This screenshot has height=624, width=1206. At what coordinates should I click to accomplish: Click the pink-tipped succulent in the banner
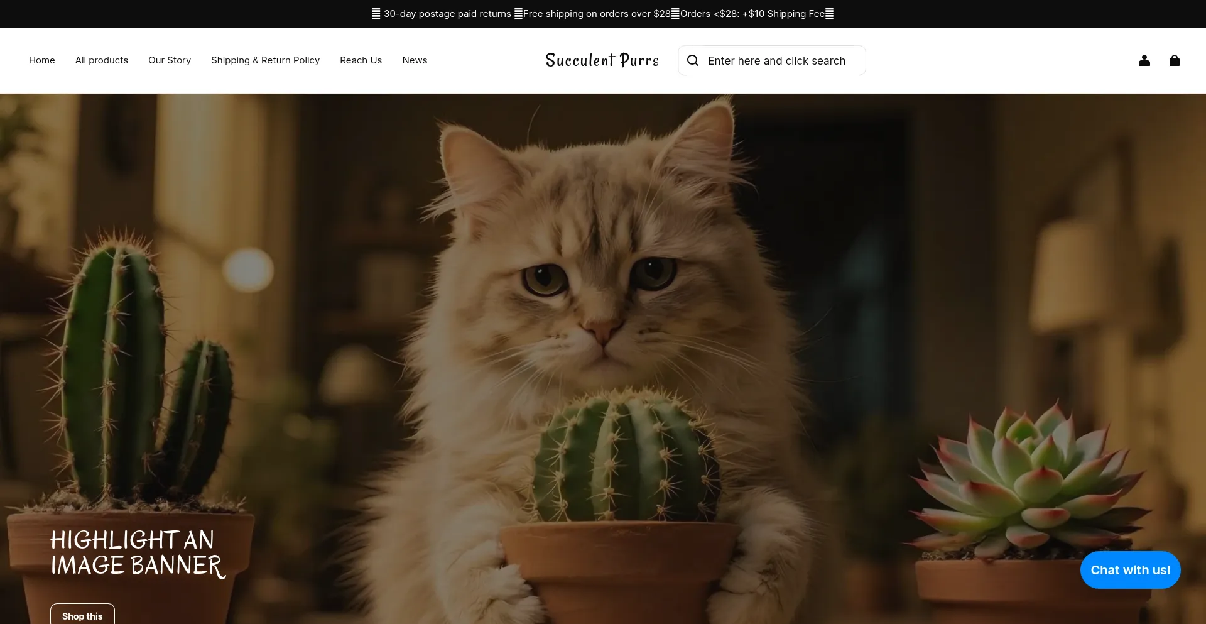(x=1030, y=478)
